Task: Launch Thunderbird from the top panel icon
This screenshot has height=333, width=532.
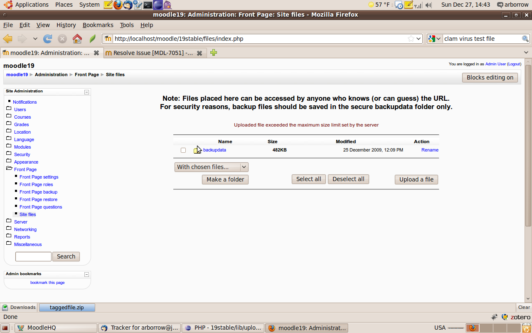Action: pyautogui.click(x=128, y=5)
